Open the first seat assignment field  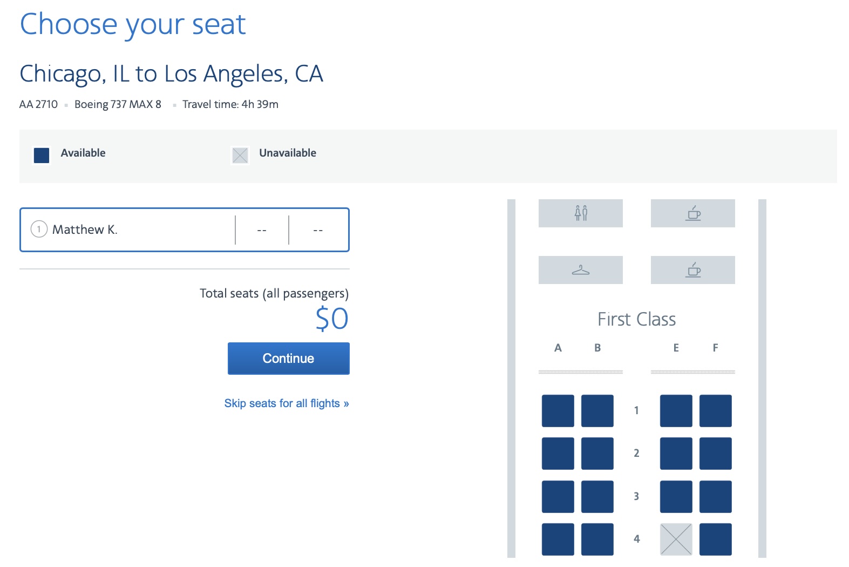point(263,230)
